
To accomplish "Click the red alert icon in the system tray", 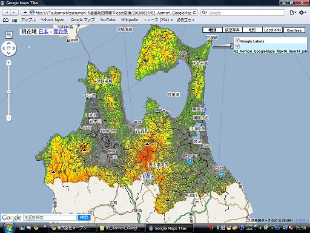I will tap(211, 228).
